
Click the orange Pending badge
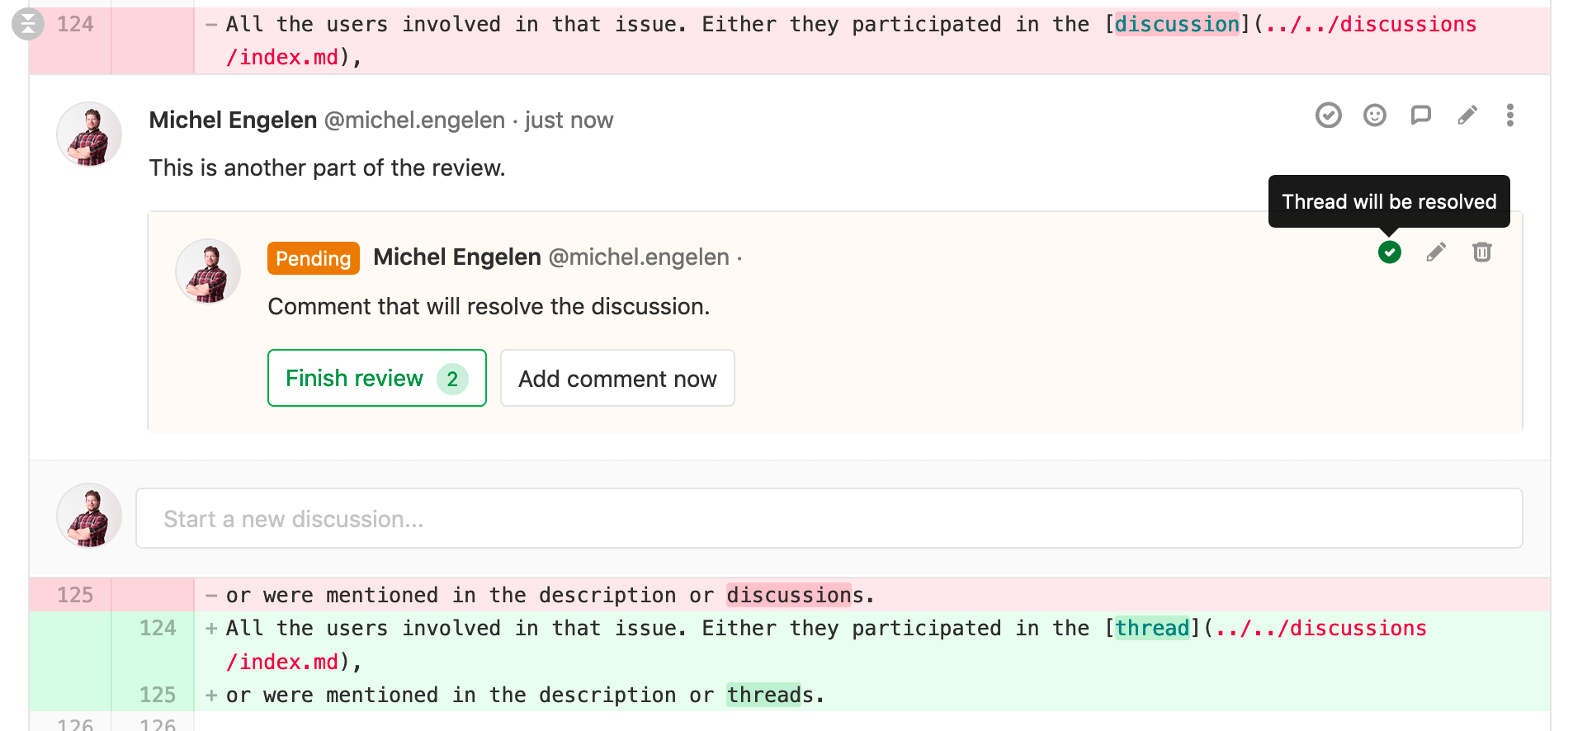[x=313, y=258]
